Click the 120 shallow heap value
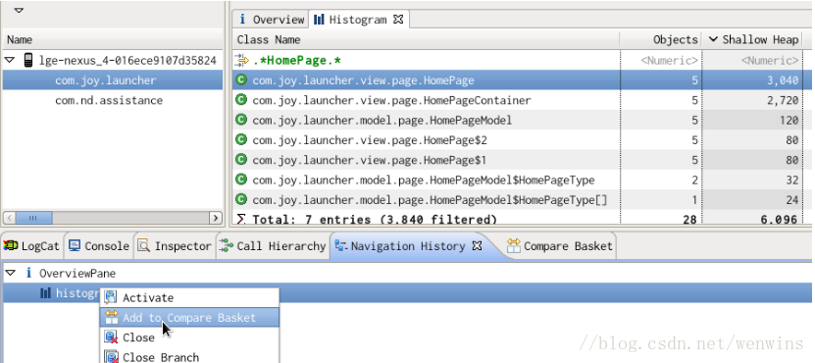This screenshot has width=815, height=363. point(790,120)
